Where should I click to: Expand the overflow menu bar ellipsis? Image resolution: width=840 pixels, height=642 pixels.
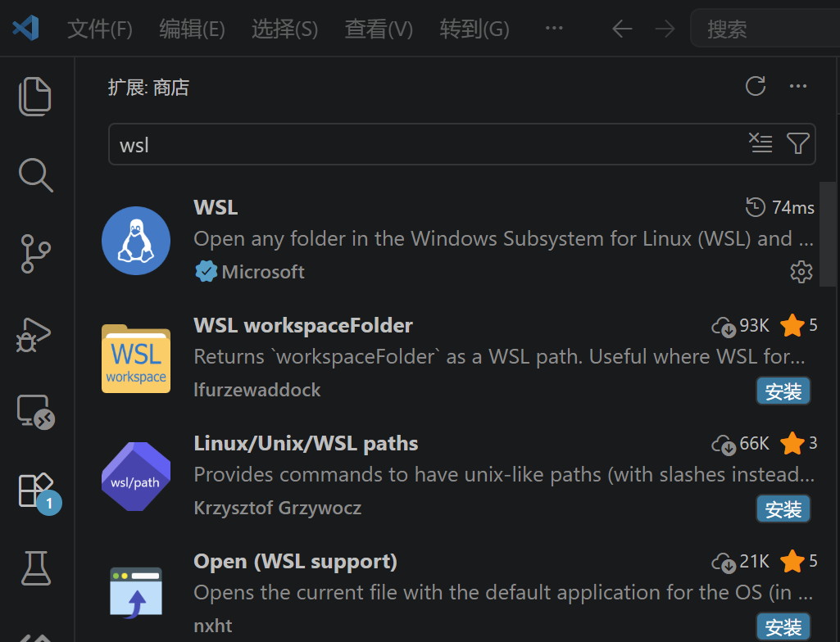554,29
